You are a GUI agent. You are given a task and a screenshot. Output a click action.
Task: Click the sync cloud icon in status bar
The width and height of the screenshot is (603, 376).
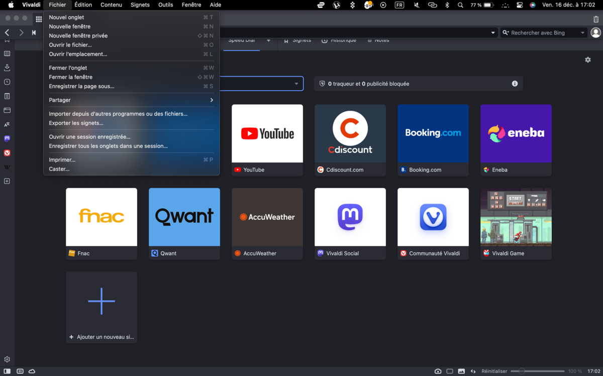pyautogui.click(x=32, y=371)
